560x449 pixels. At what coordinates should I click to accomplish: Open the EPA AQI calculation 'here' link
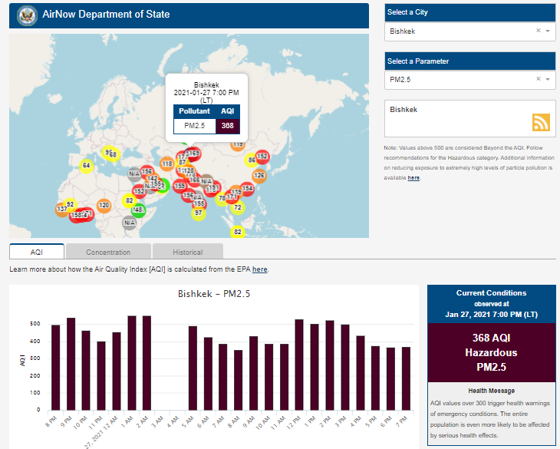pos(260,269)
